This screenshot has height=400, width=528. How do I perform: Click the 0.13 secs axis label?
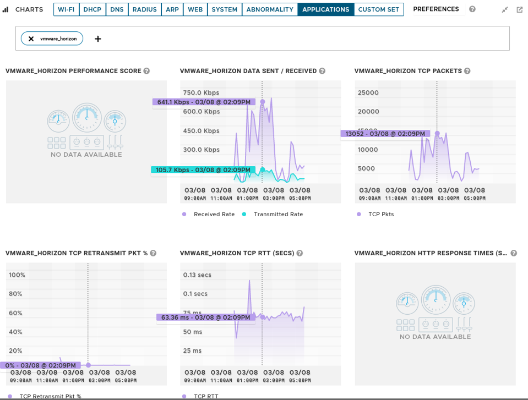coord(197,275)
